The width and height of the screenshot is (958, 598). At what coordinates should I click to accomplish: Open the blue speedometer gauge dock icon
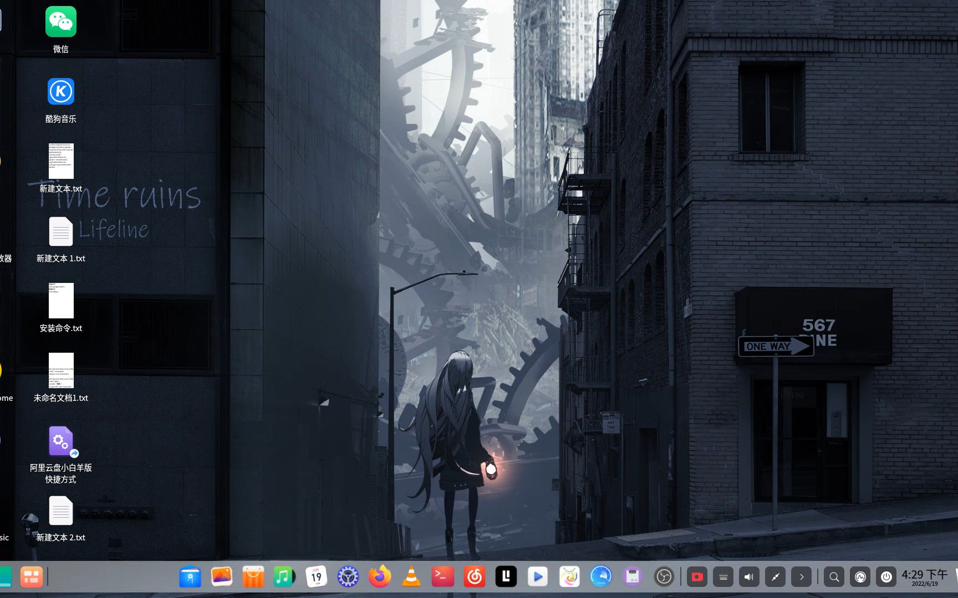601,577
